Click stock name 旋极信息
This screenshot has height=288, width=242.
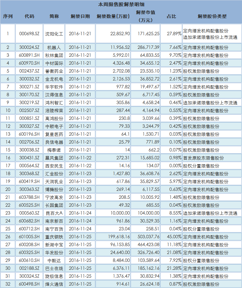click(54, 276)
